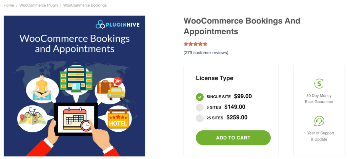Click the support headset icon

click(x=319, y=121)
